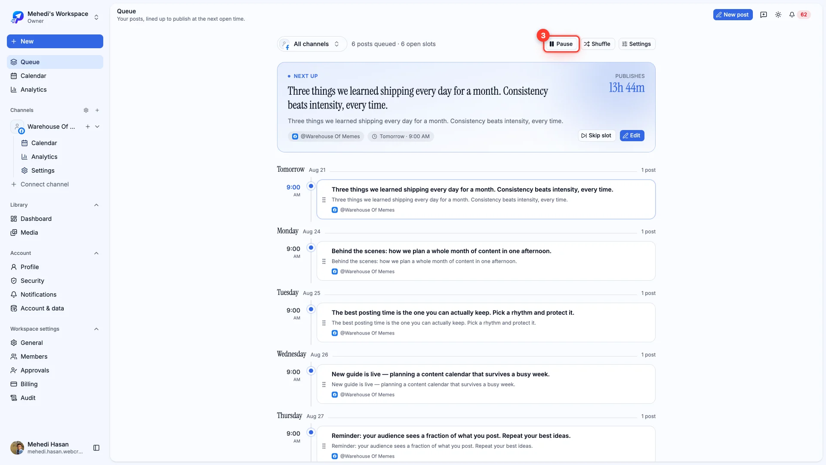Open Audit in workspace settings
The image size is (826, 465).
click(55, 398)
